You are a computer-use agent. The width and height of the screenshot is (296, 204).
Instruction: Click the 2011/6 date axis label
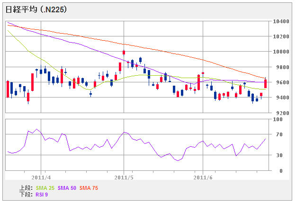pos(203,177)
